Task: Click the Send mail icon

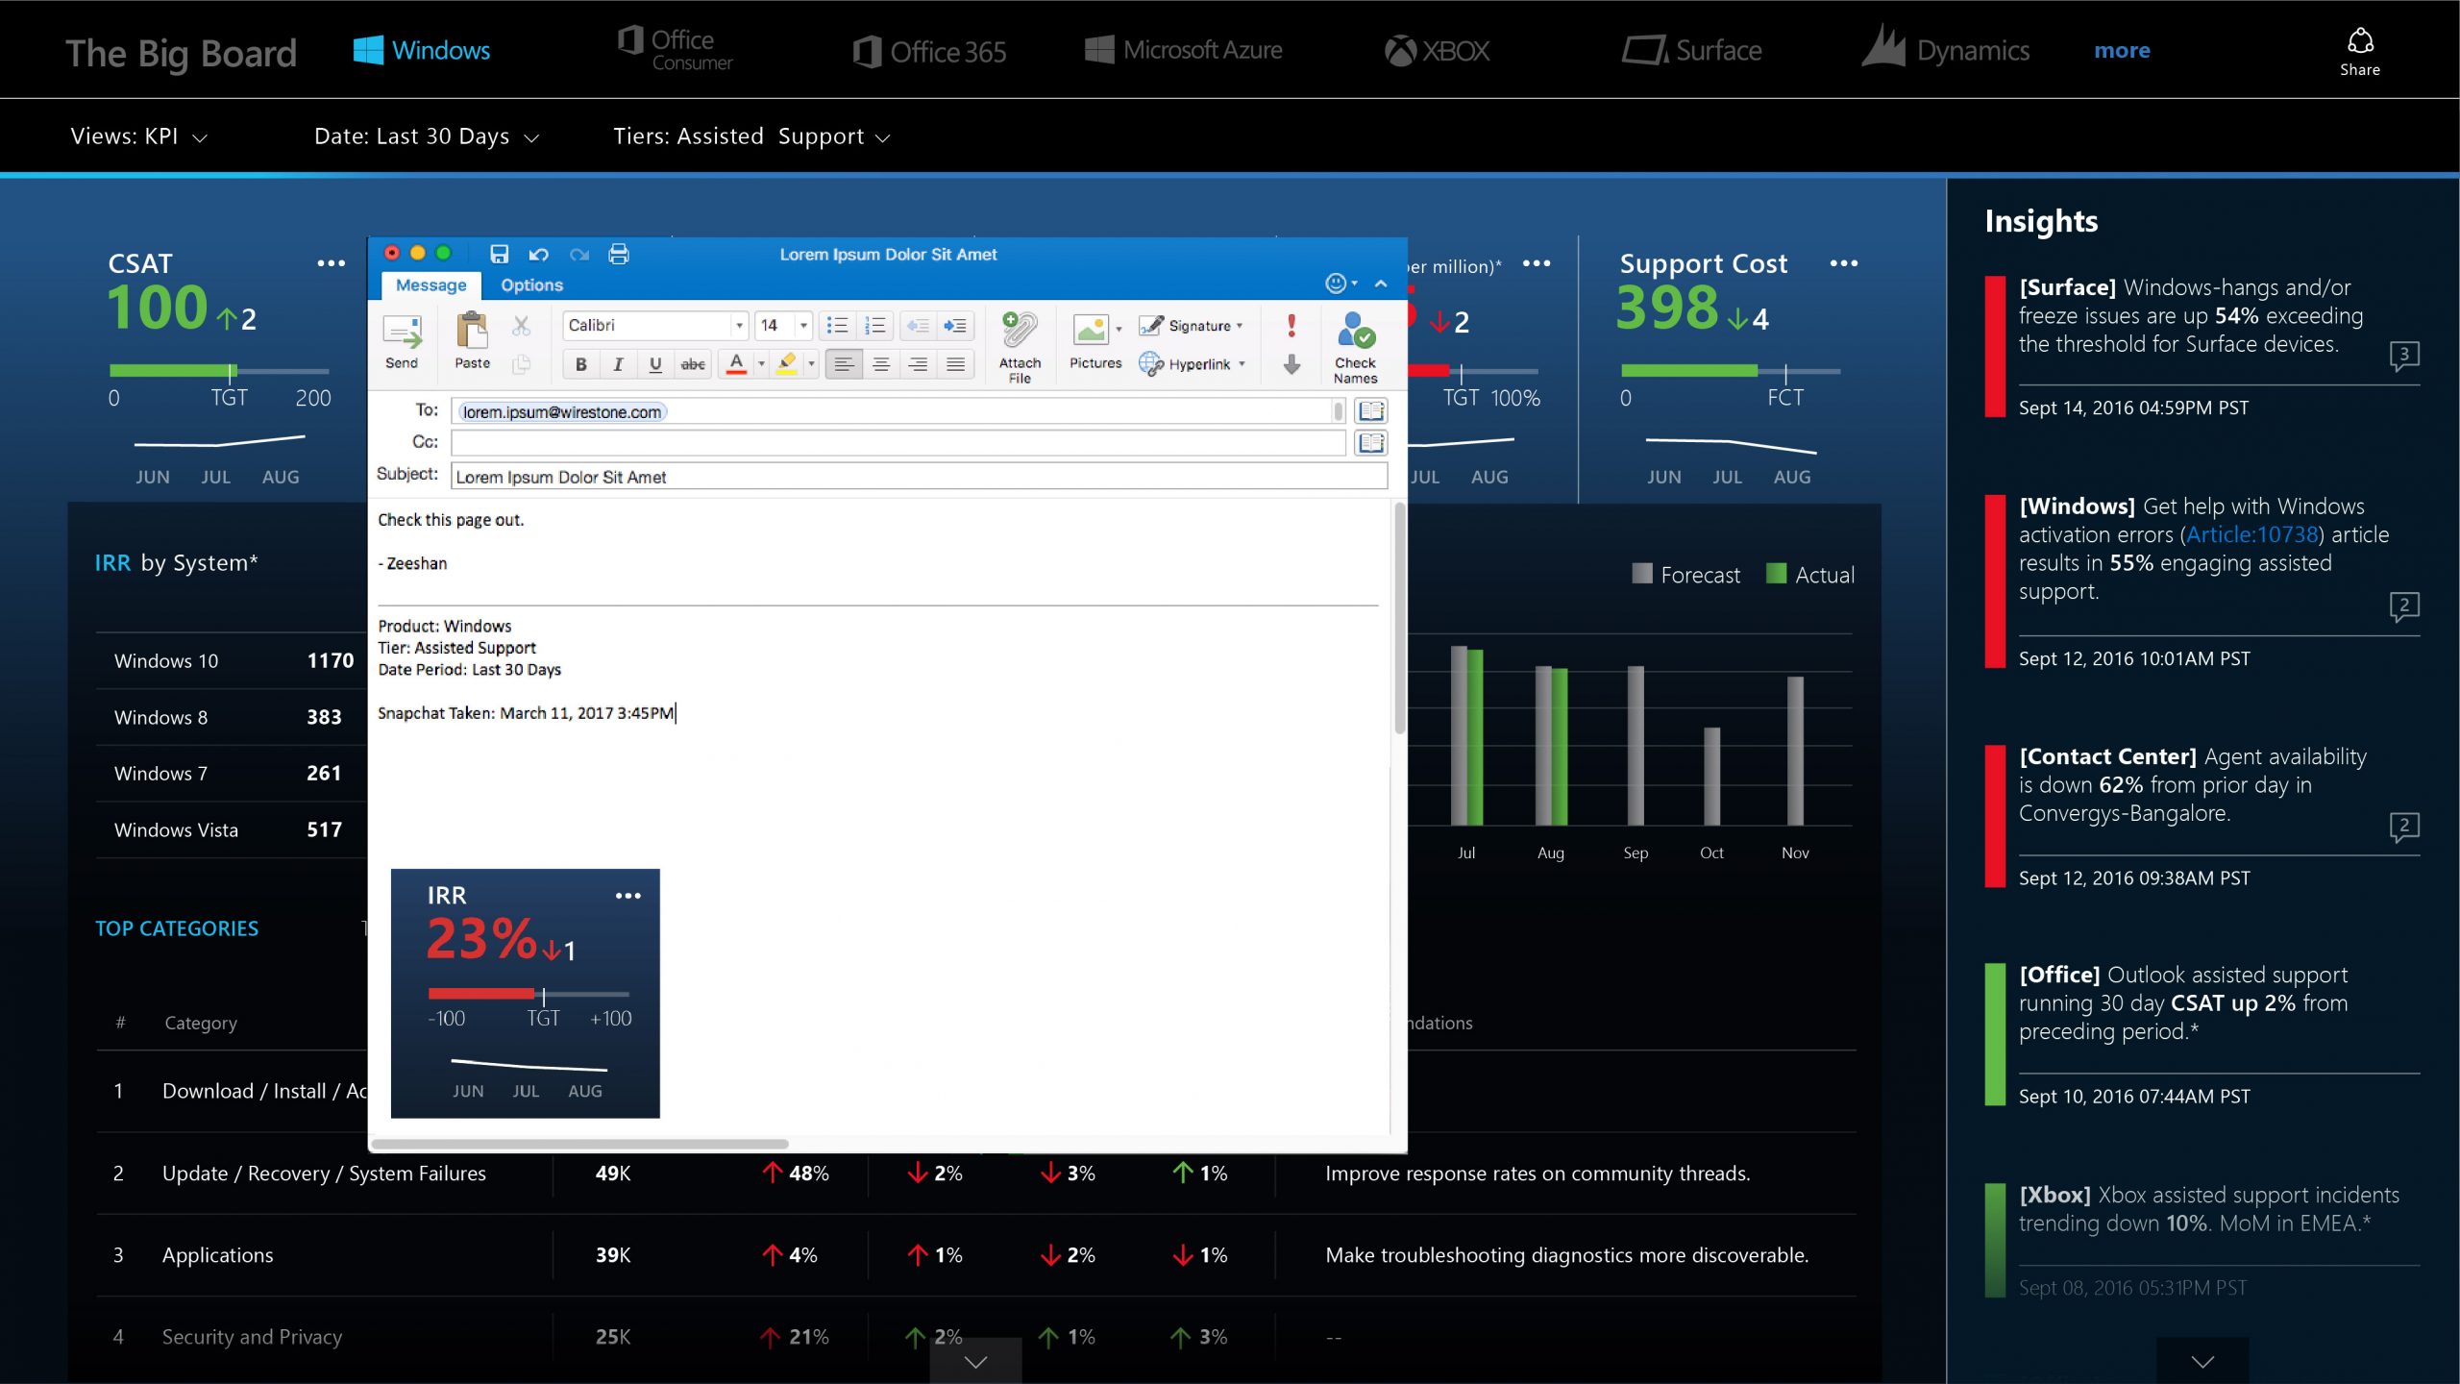Action: (402, 333)
